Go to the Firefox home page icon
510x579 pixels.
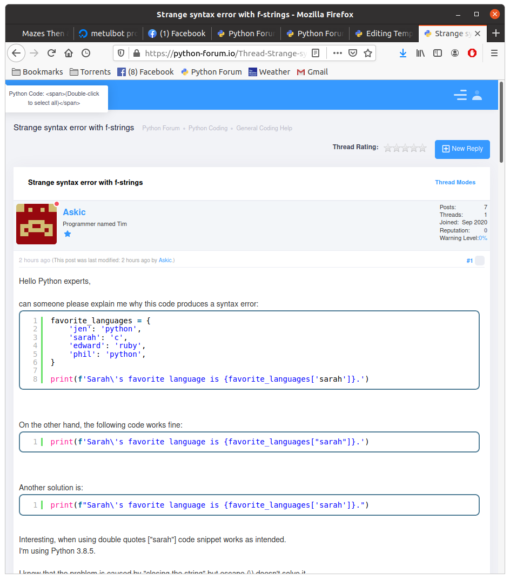tap(69, 53)
